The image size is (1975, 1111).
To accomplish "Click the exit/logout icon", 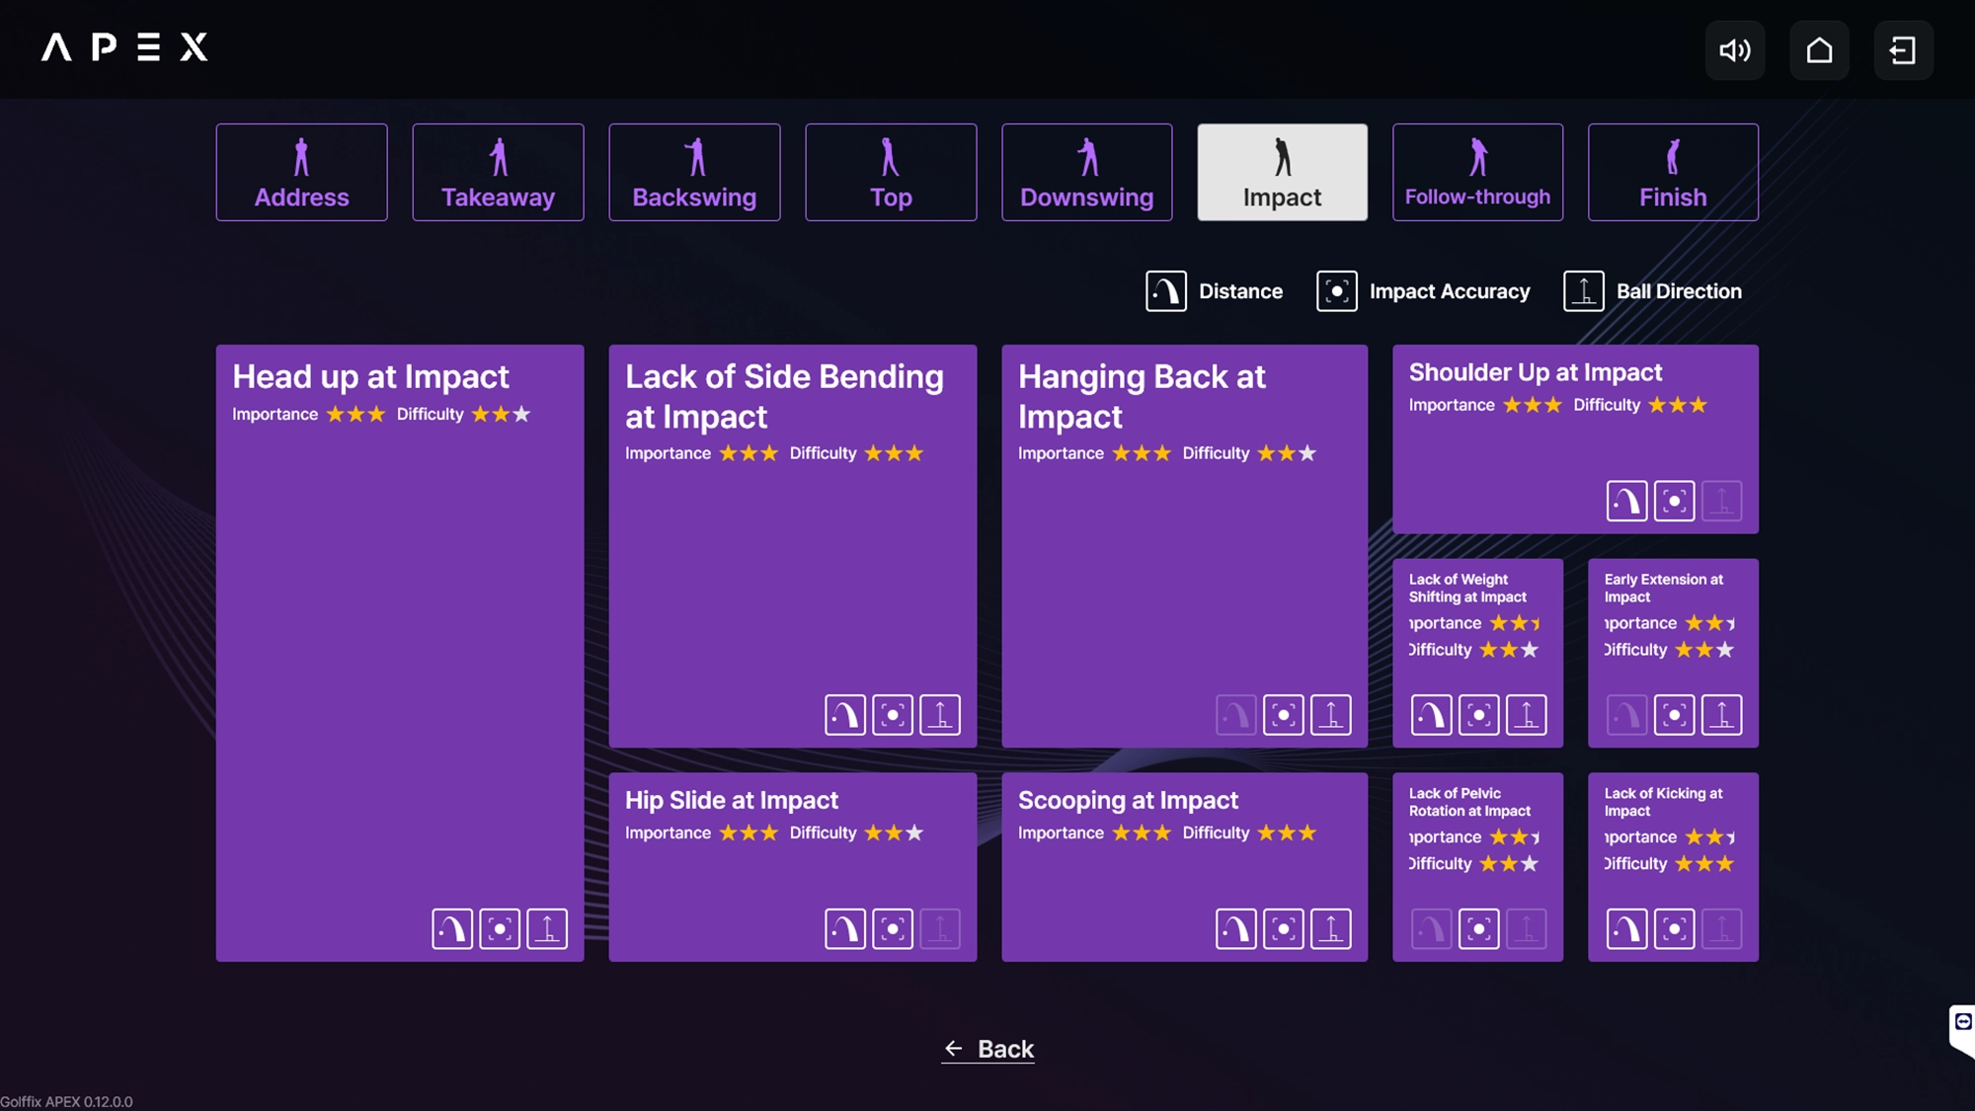I will pos(1903,50).
